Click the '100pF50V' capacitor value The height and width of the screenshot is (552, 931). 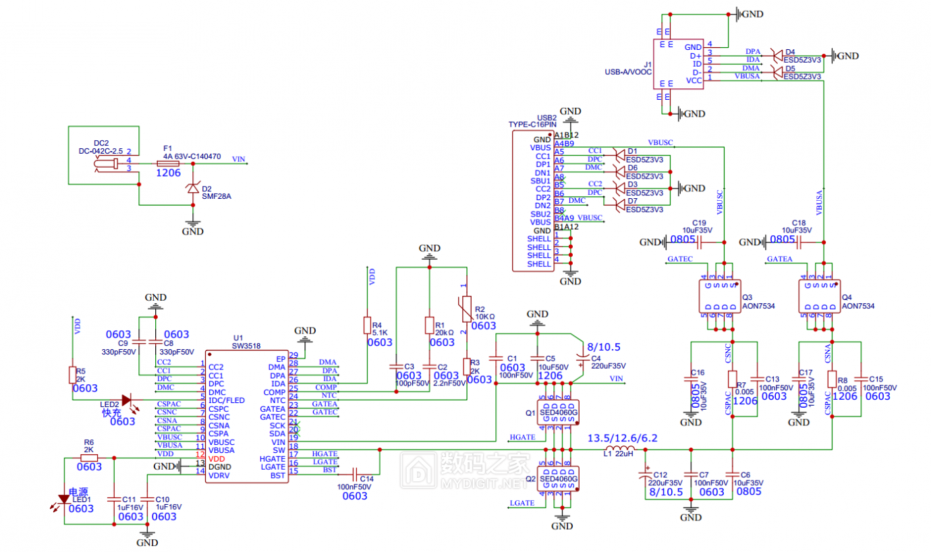(412, 383)
